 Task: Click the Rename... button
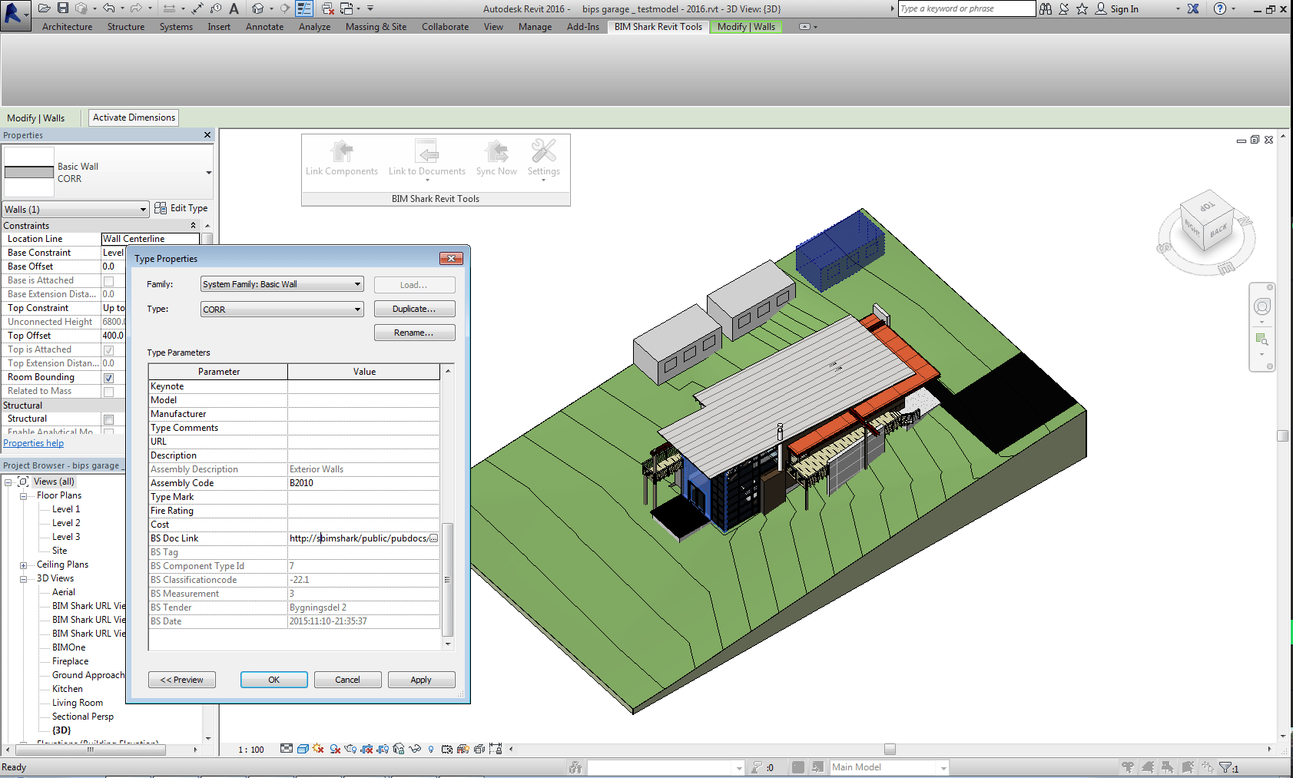[414, 333]
